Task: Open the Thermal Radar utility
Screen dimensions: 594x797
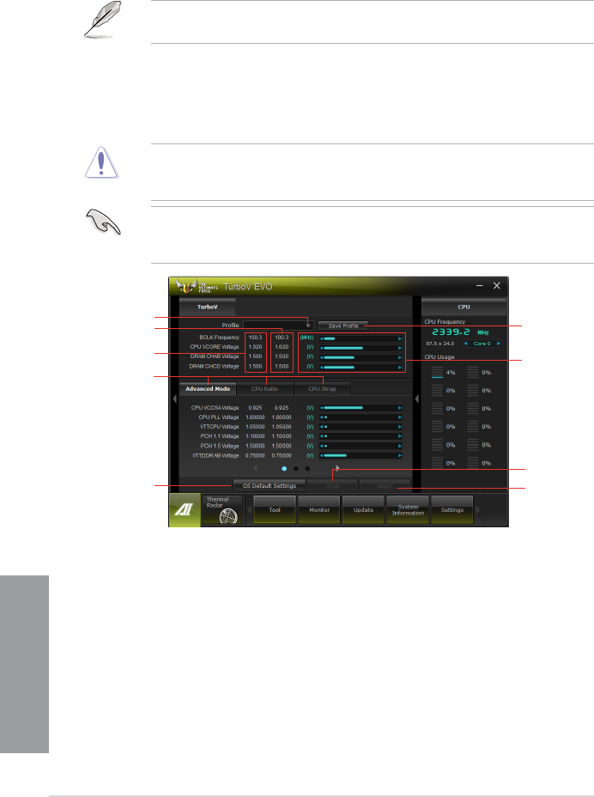Action: [222, 510]
